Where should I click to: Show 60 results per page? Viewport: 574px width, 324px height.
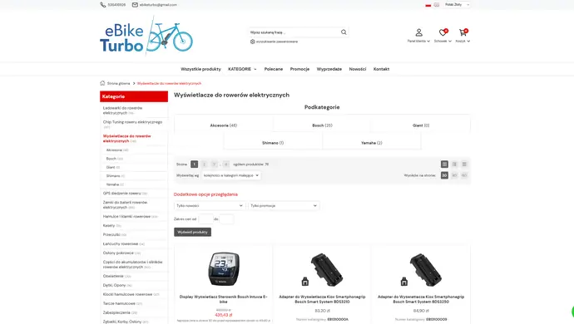coord(464,175)
